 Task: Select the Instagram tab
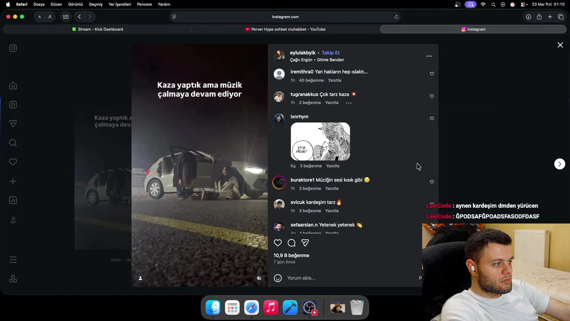[473, 29]
